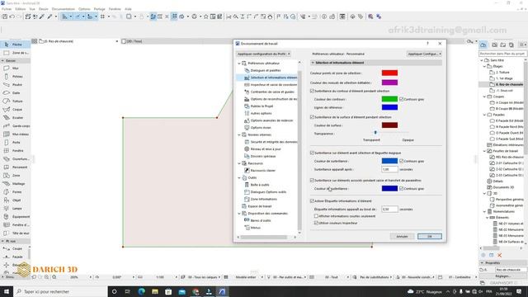This screenshot has height=297, width=528.
Task: Open the Options menu
Action: click(x=84, y=9)
